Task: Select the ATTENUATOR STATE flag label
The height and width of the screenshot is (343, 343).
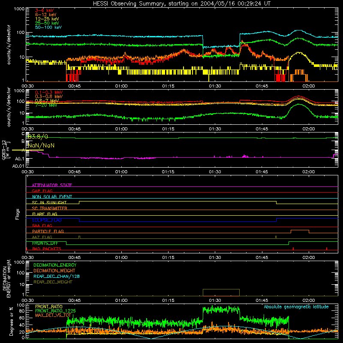Action: tap(52, 185)
